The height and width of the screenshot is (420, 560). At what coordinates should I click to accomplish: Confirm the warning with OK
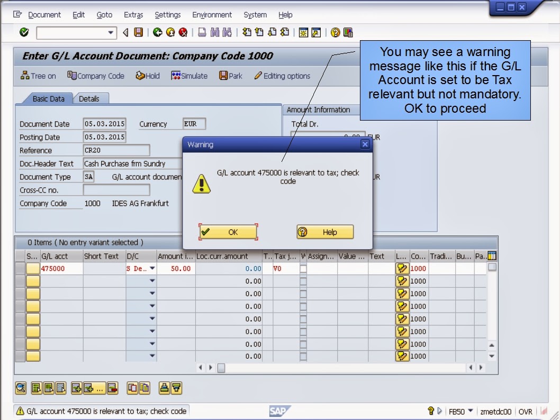228,232
